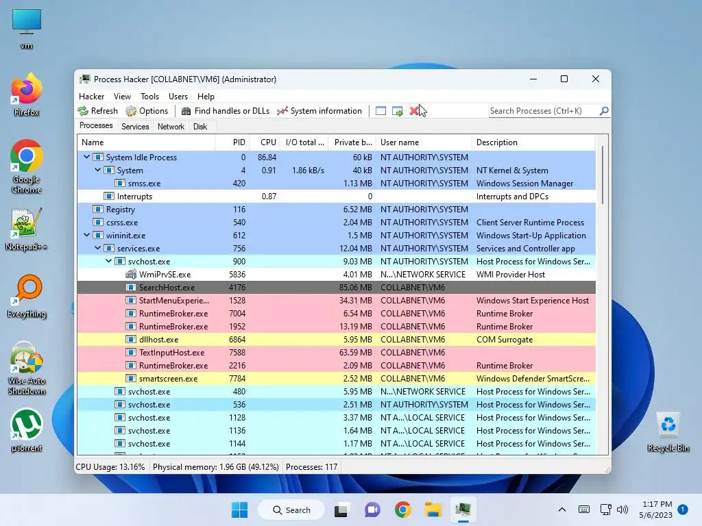Click CPU Usage in status bar

point(110,467)
